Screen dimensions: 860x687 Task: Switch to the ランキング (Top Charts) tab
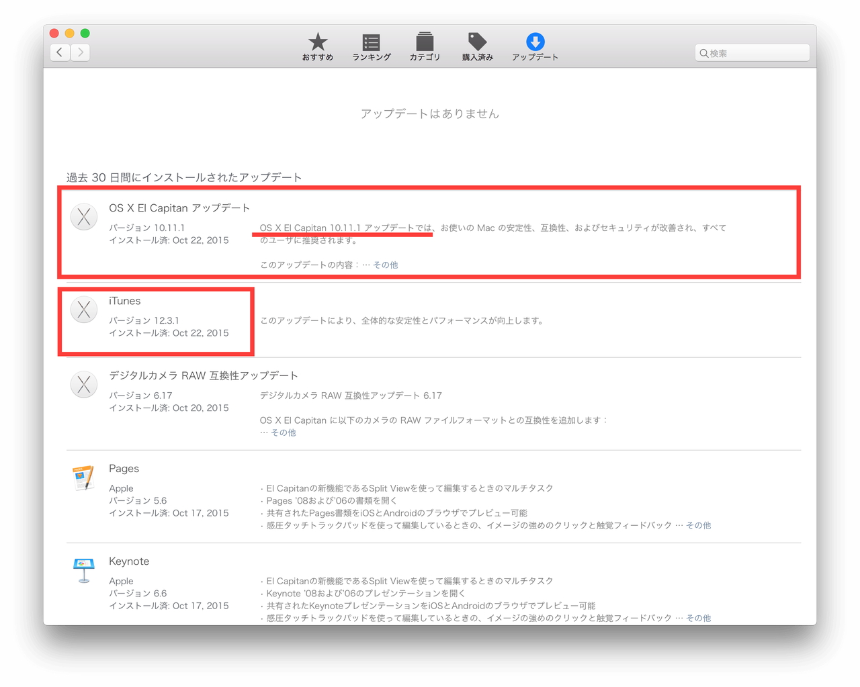[x=371, y=47]
